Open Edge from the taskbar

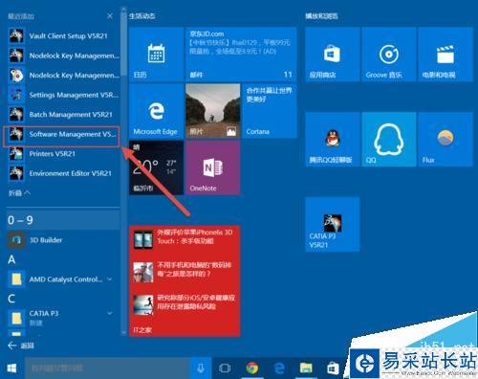[x=279, y=368]
